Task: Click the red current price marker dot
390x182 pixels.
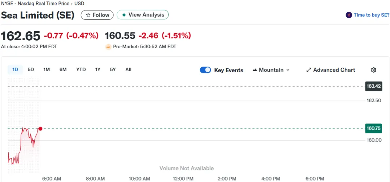Action: 40,128
